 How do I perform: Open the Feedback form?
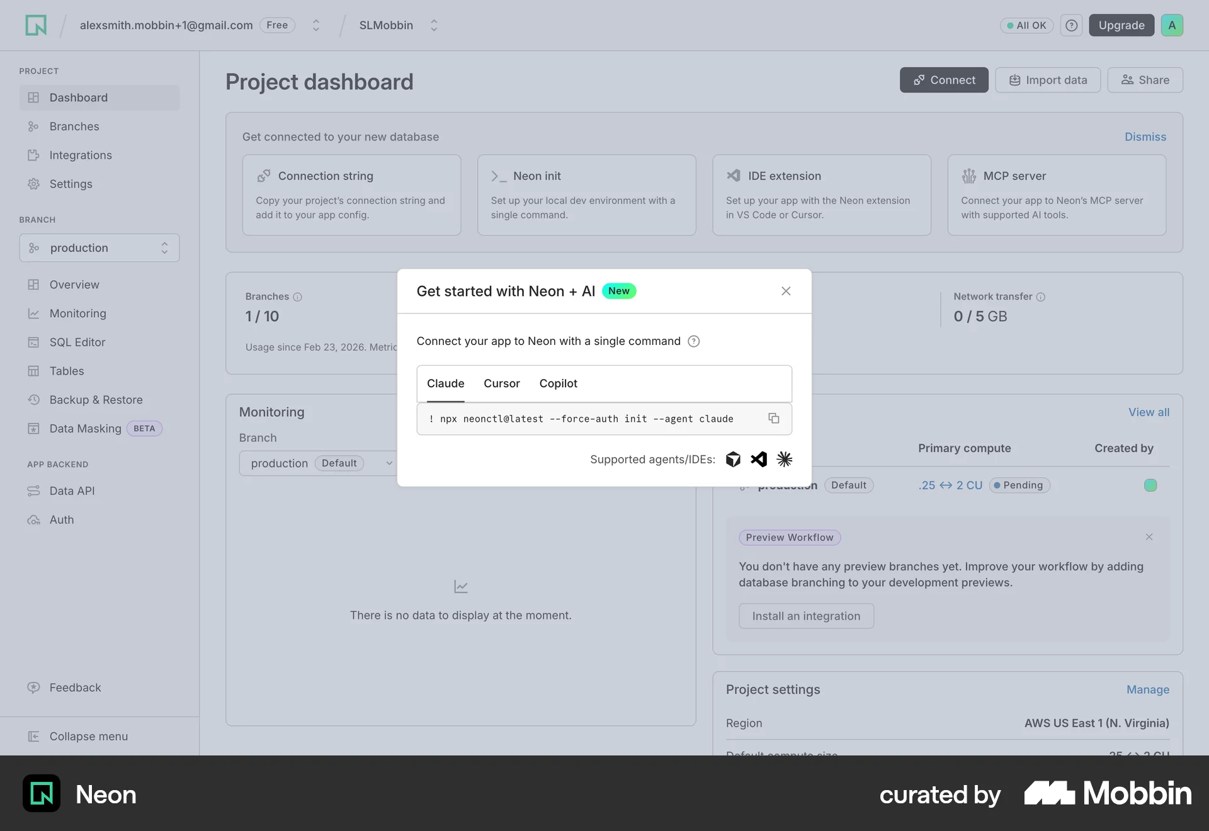(99, 688)
